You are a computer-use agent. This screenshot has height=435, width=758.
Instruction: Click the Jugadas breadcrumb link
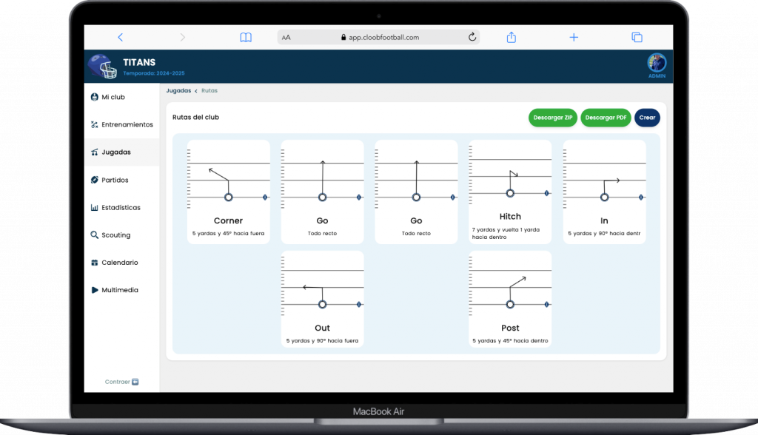[178, 90]
